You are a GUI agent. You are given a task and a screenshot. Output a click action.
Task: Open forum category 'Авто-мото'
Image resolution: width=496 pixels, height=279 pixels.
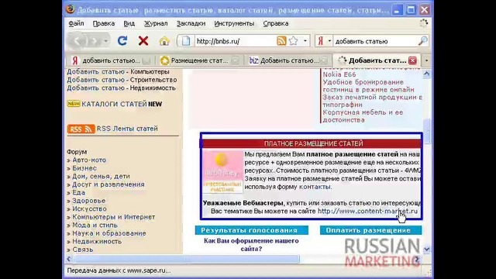(x=89, y=160)
